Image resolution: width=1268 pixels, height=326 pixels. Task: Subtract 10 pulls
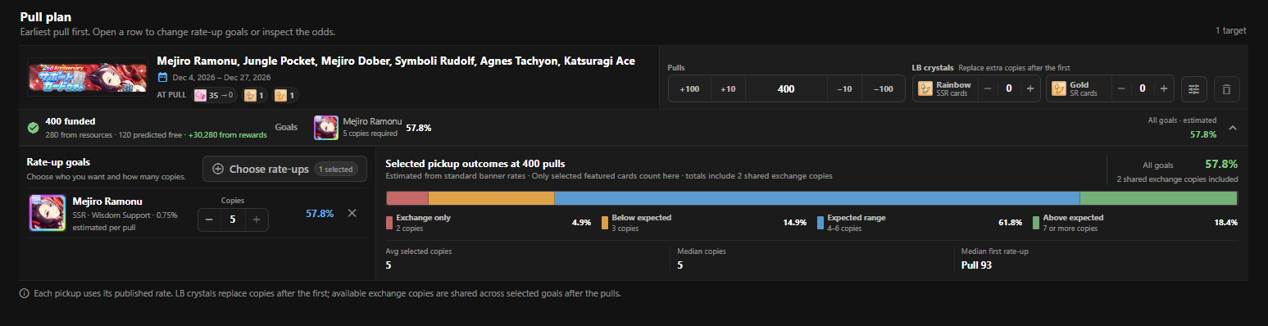pos(844,88)
